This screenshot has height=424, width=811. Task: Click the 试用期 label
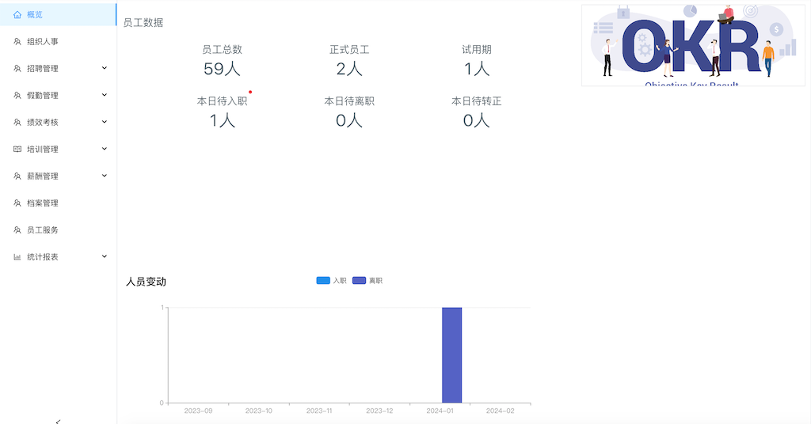tap(476, 50)
